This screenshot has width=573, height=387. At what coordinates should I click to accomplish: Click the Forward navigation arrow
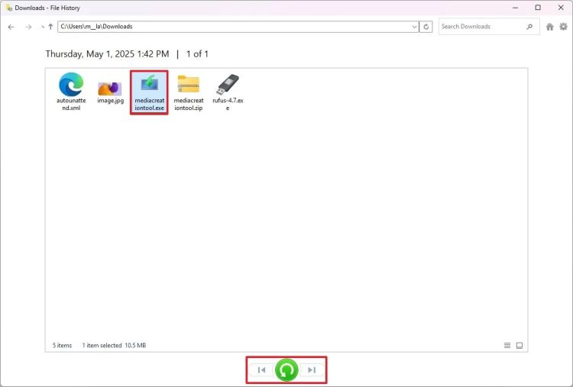(28, 27)
